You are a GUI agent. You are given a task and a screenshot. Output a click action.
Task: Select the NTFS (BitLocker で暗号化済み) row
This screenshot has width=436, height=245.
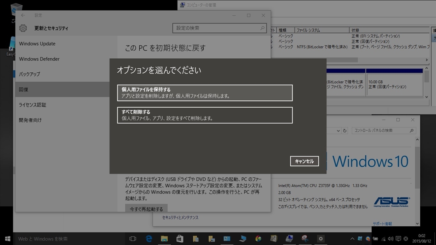pos(350,47)
